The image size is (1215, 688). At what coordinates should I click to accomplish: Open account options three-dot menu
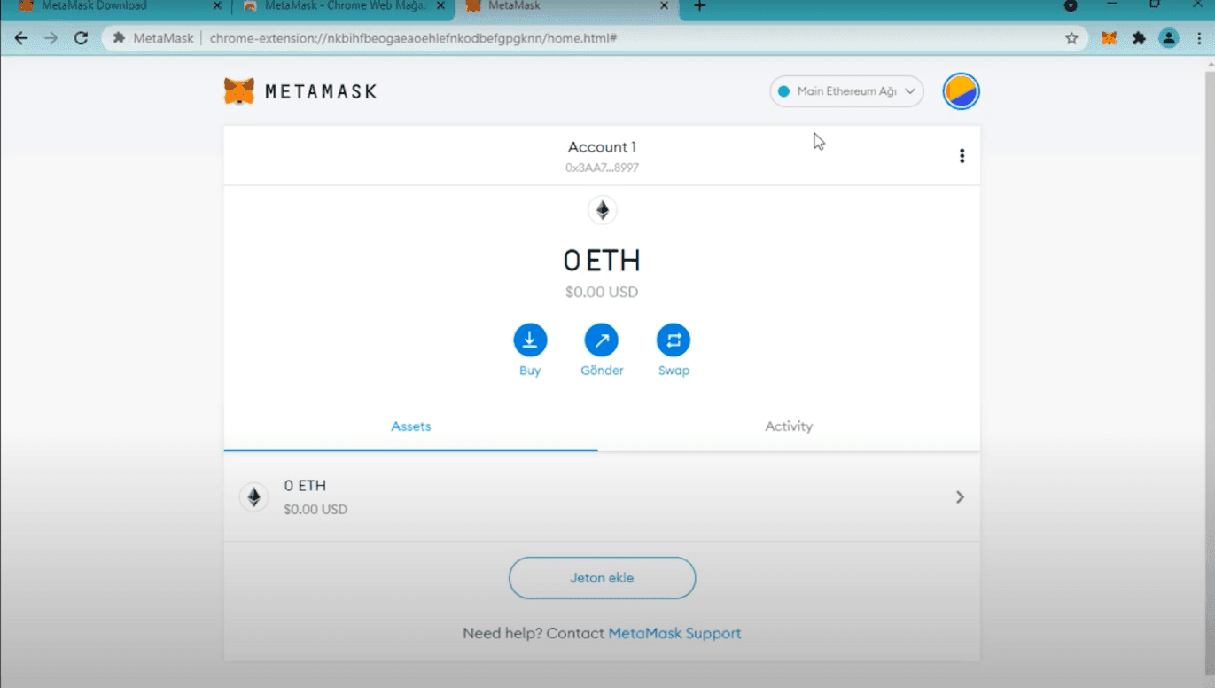point(962,156)
